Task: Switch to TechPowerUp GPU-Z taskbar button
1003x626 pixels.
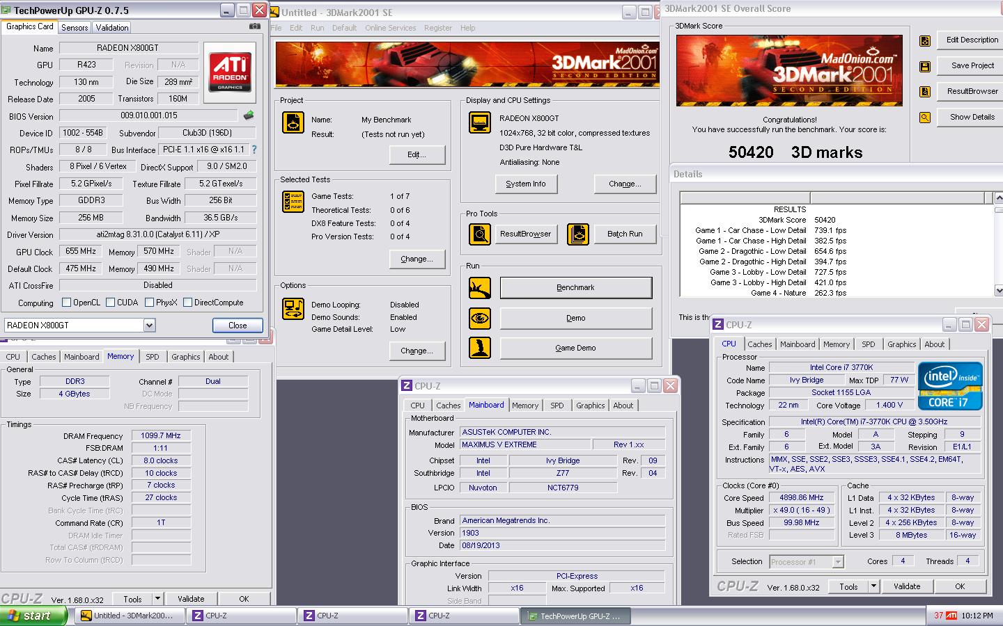Action: (575, 616)
